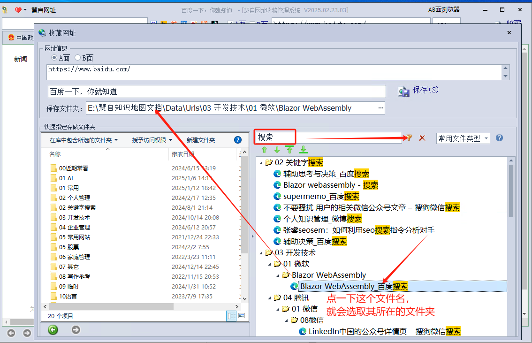Open the heart icon dropdown arrow in title bar
This screenshot has width=532, height=343.
(25, 10)
